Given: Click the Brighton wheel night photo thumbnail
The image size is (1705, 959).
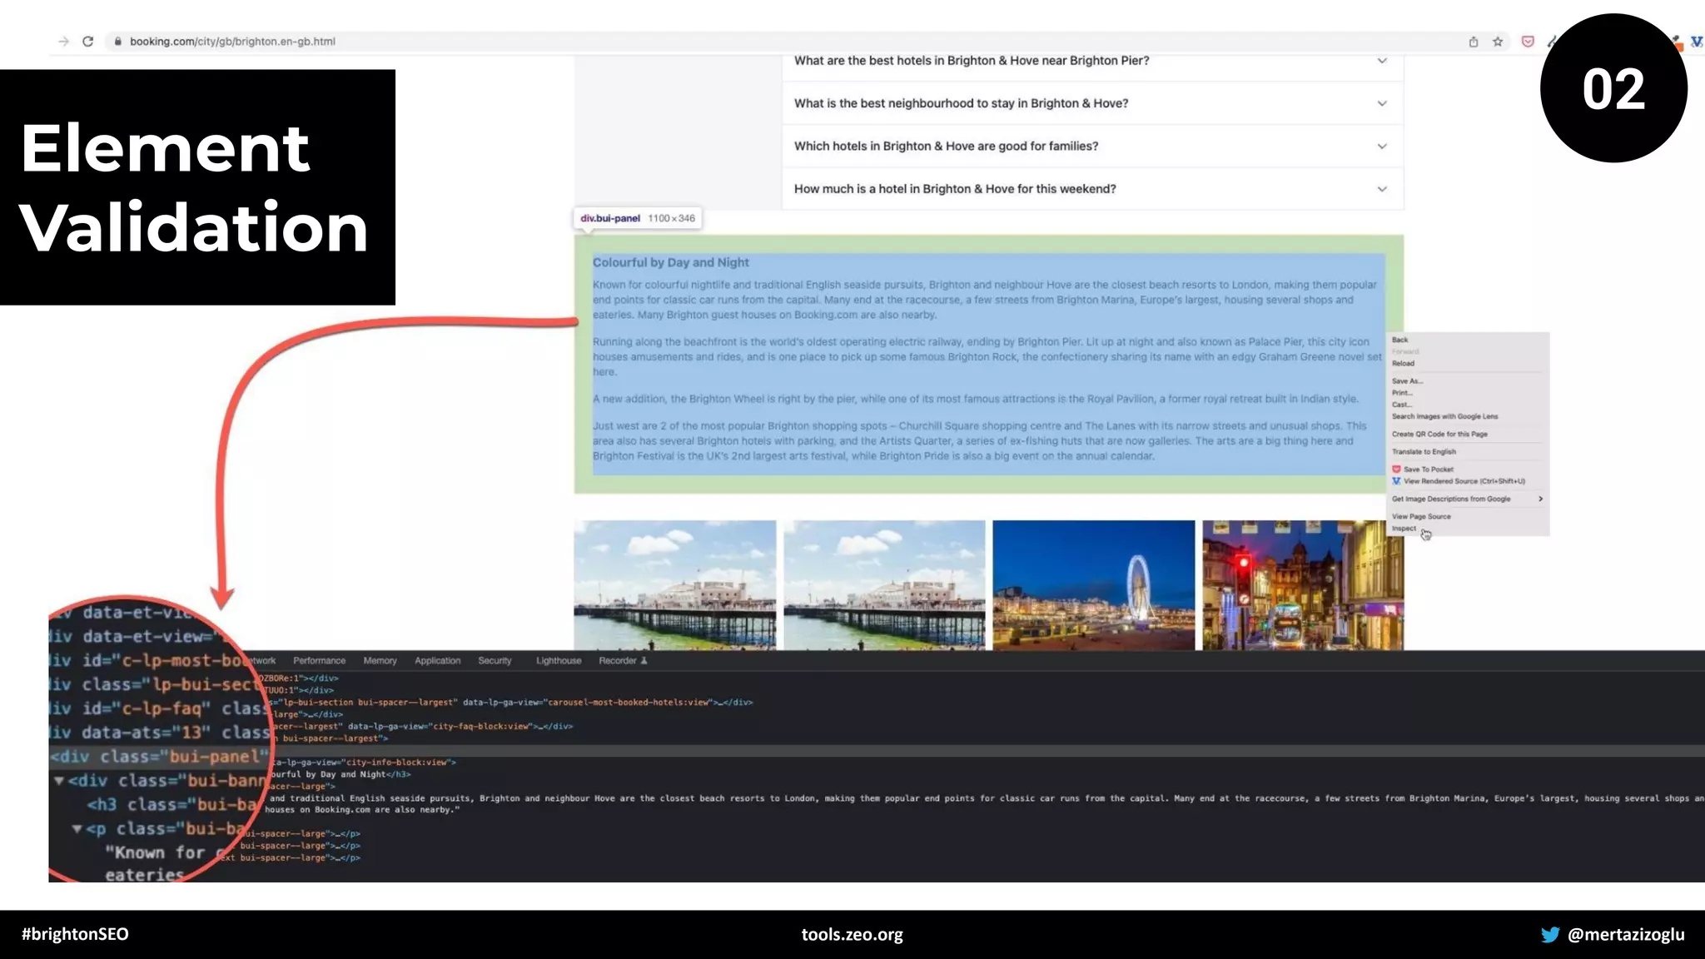Looking at the screenshot, I should coord(1093,584).
